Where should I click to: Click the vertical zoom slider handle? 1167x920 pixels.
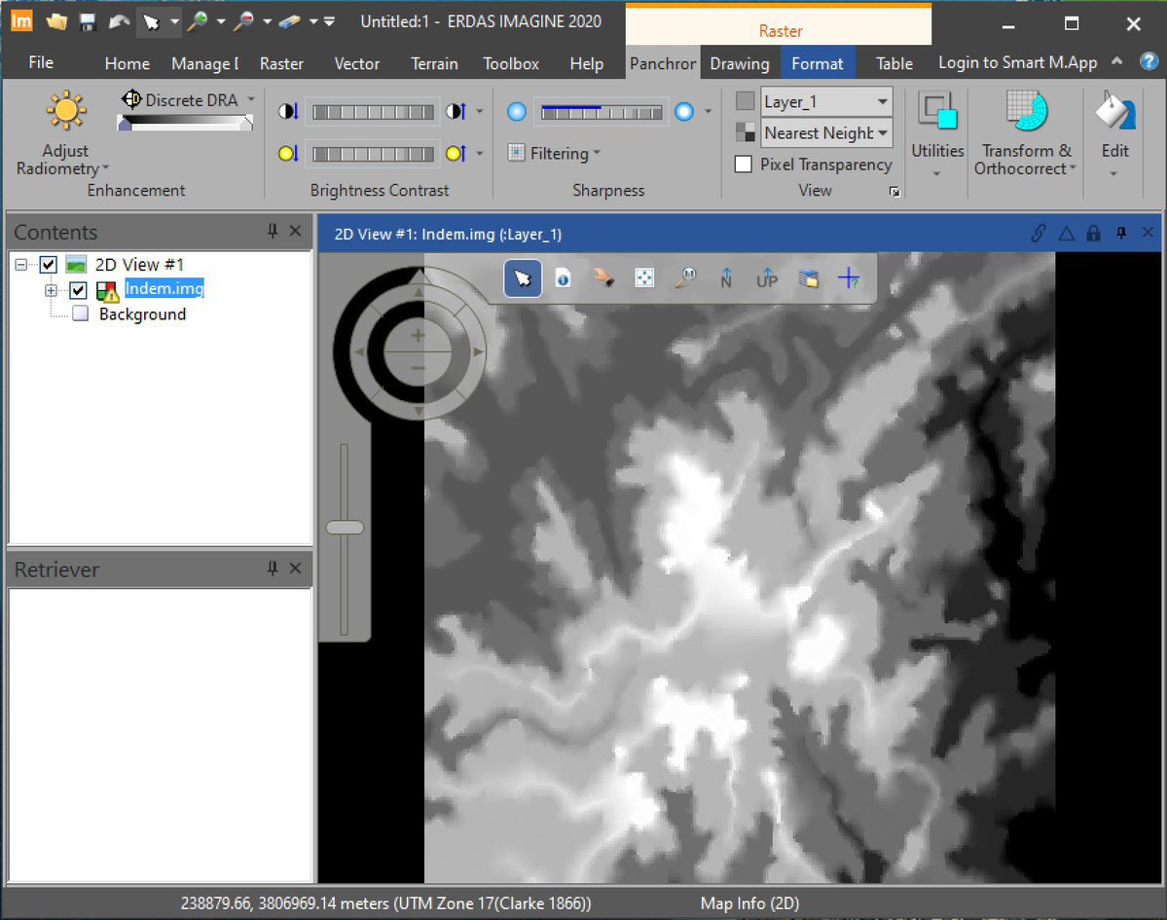[x=345, y=528]
